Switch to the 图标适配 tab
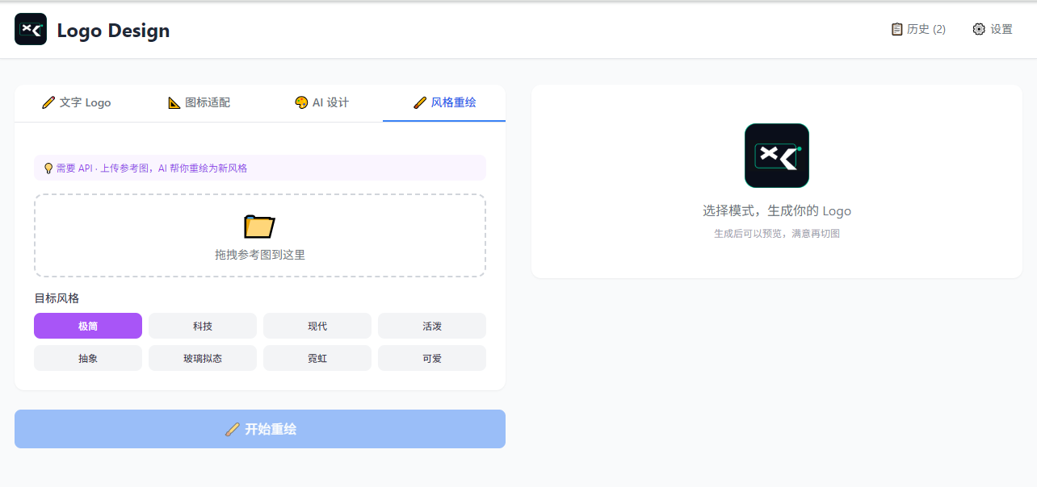The width and height of the screenshot is (1037, 487). point(199,103)
